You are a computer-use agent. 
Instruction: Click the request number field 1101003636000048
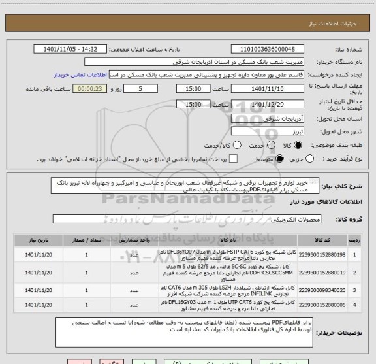coord(268,49)
